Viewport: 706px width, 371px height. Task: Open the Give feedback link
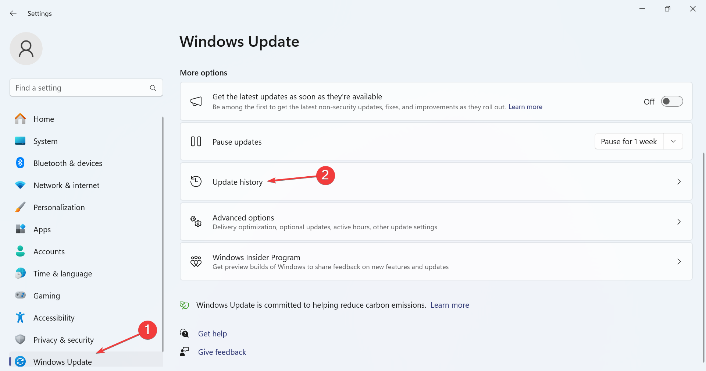point(222,352)
